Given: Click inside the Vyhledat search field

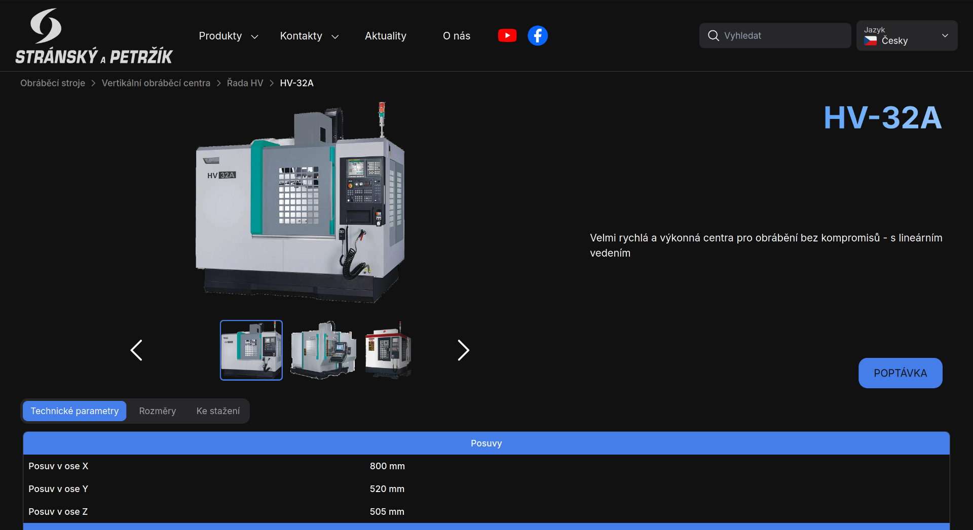Looking at the screenshot, I should tap(770, 35).
